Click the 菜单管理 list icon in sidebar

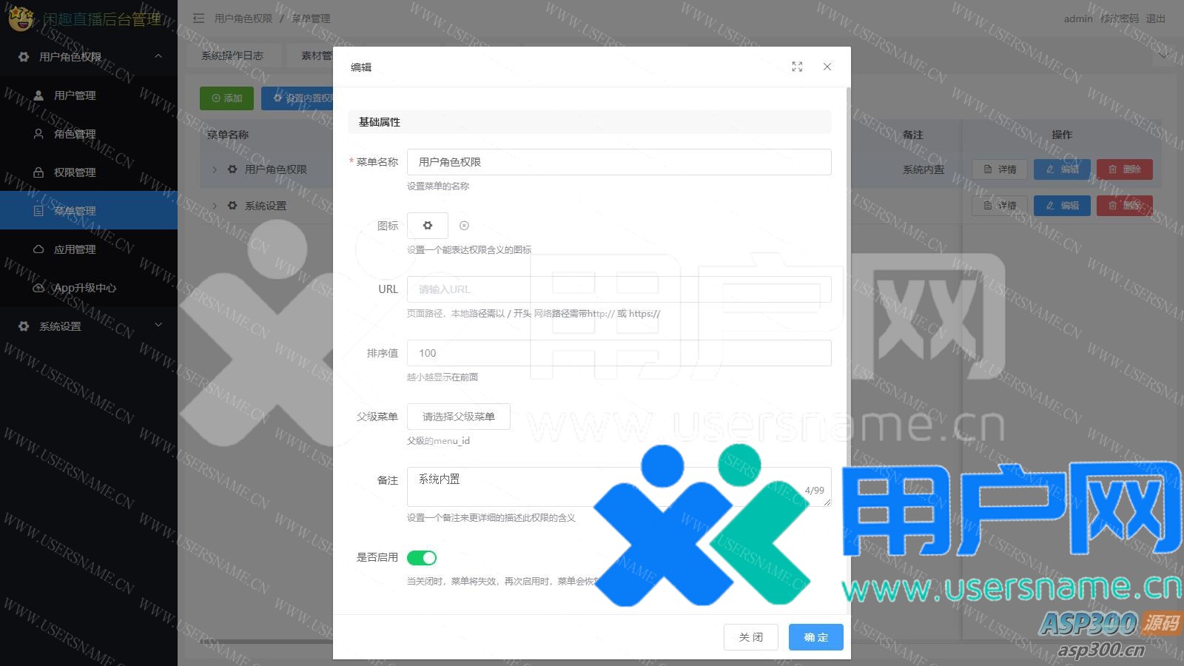pos(38,211)
